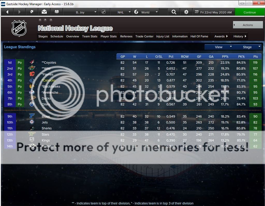Click the large NHL league logo

pyautogui.click(x=19, y=28)
